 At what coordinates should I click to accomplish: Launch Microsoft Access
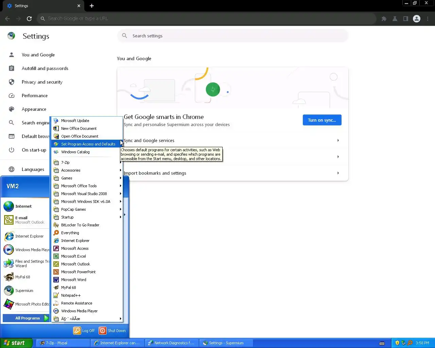[87, 248]
